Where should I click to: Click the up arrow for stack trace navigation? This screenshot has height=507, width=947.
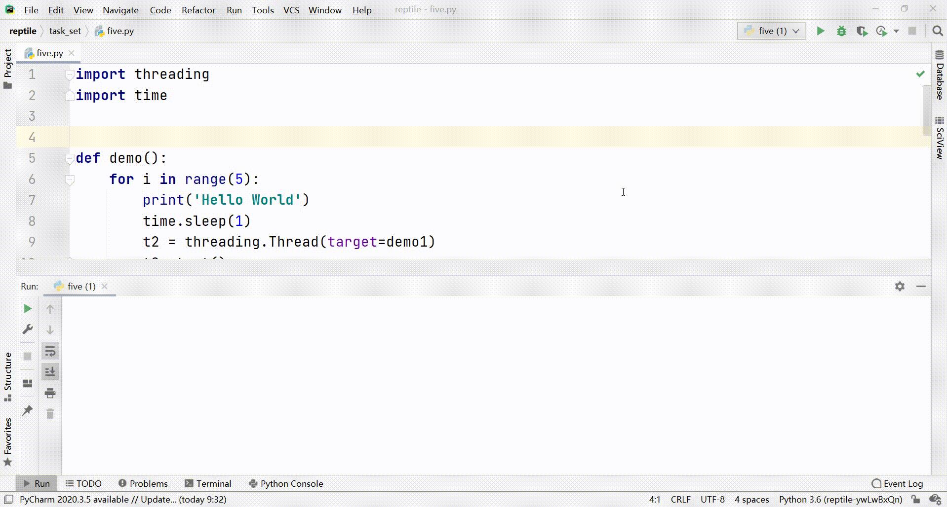tap(50, 309)
